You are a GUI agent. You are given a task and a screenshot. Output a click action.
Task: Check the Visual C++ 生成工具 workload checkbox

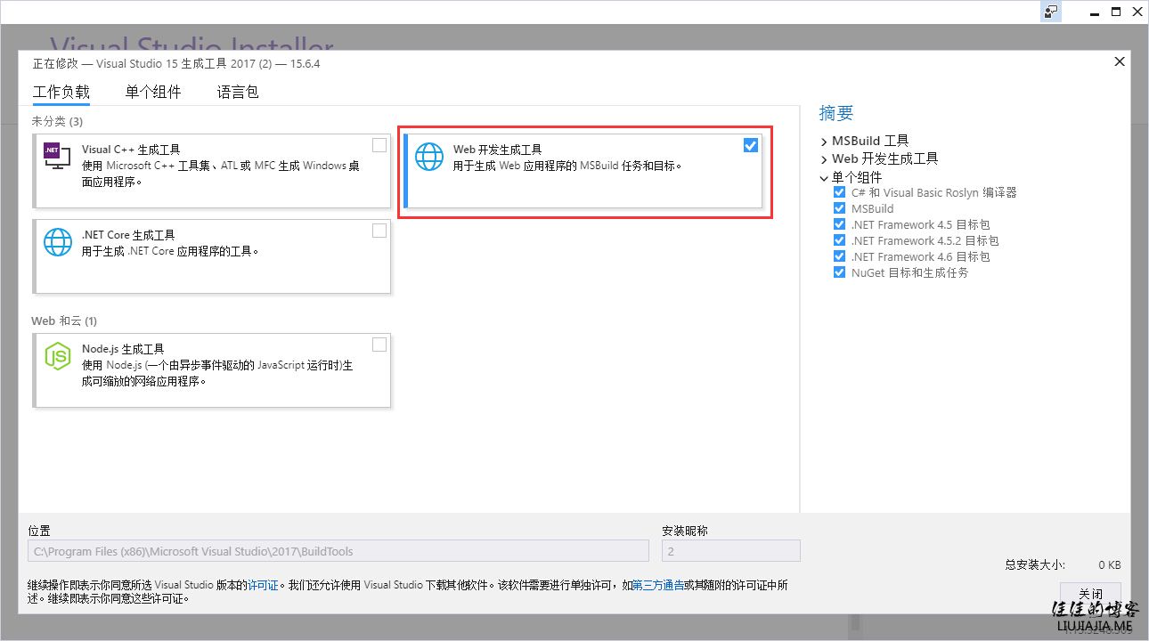(379, 145)
